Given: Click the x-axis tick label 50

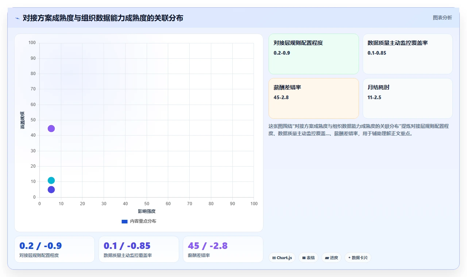Looking at the screenshot, I should click(x=147, y=203).
